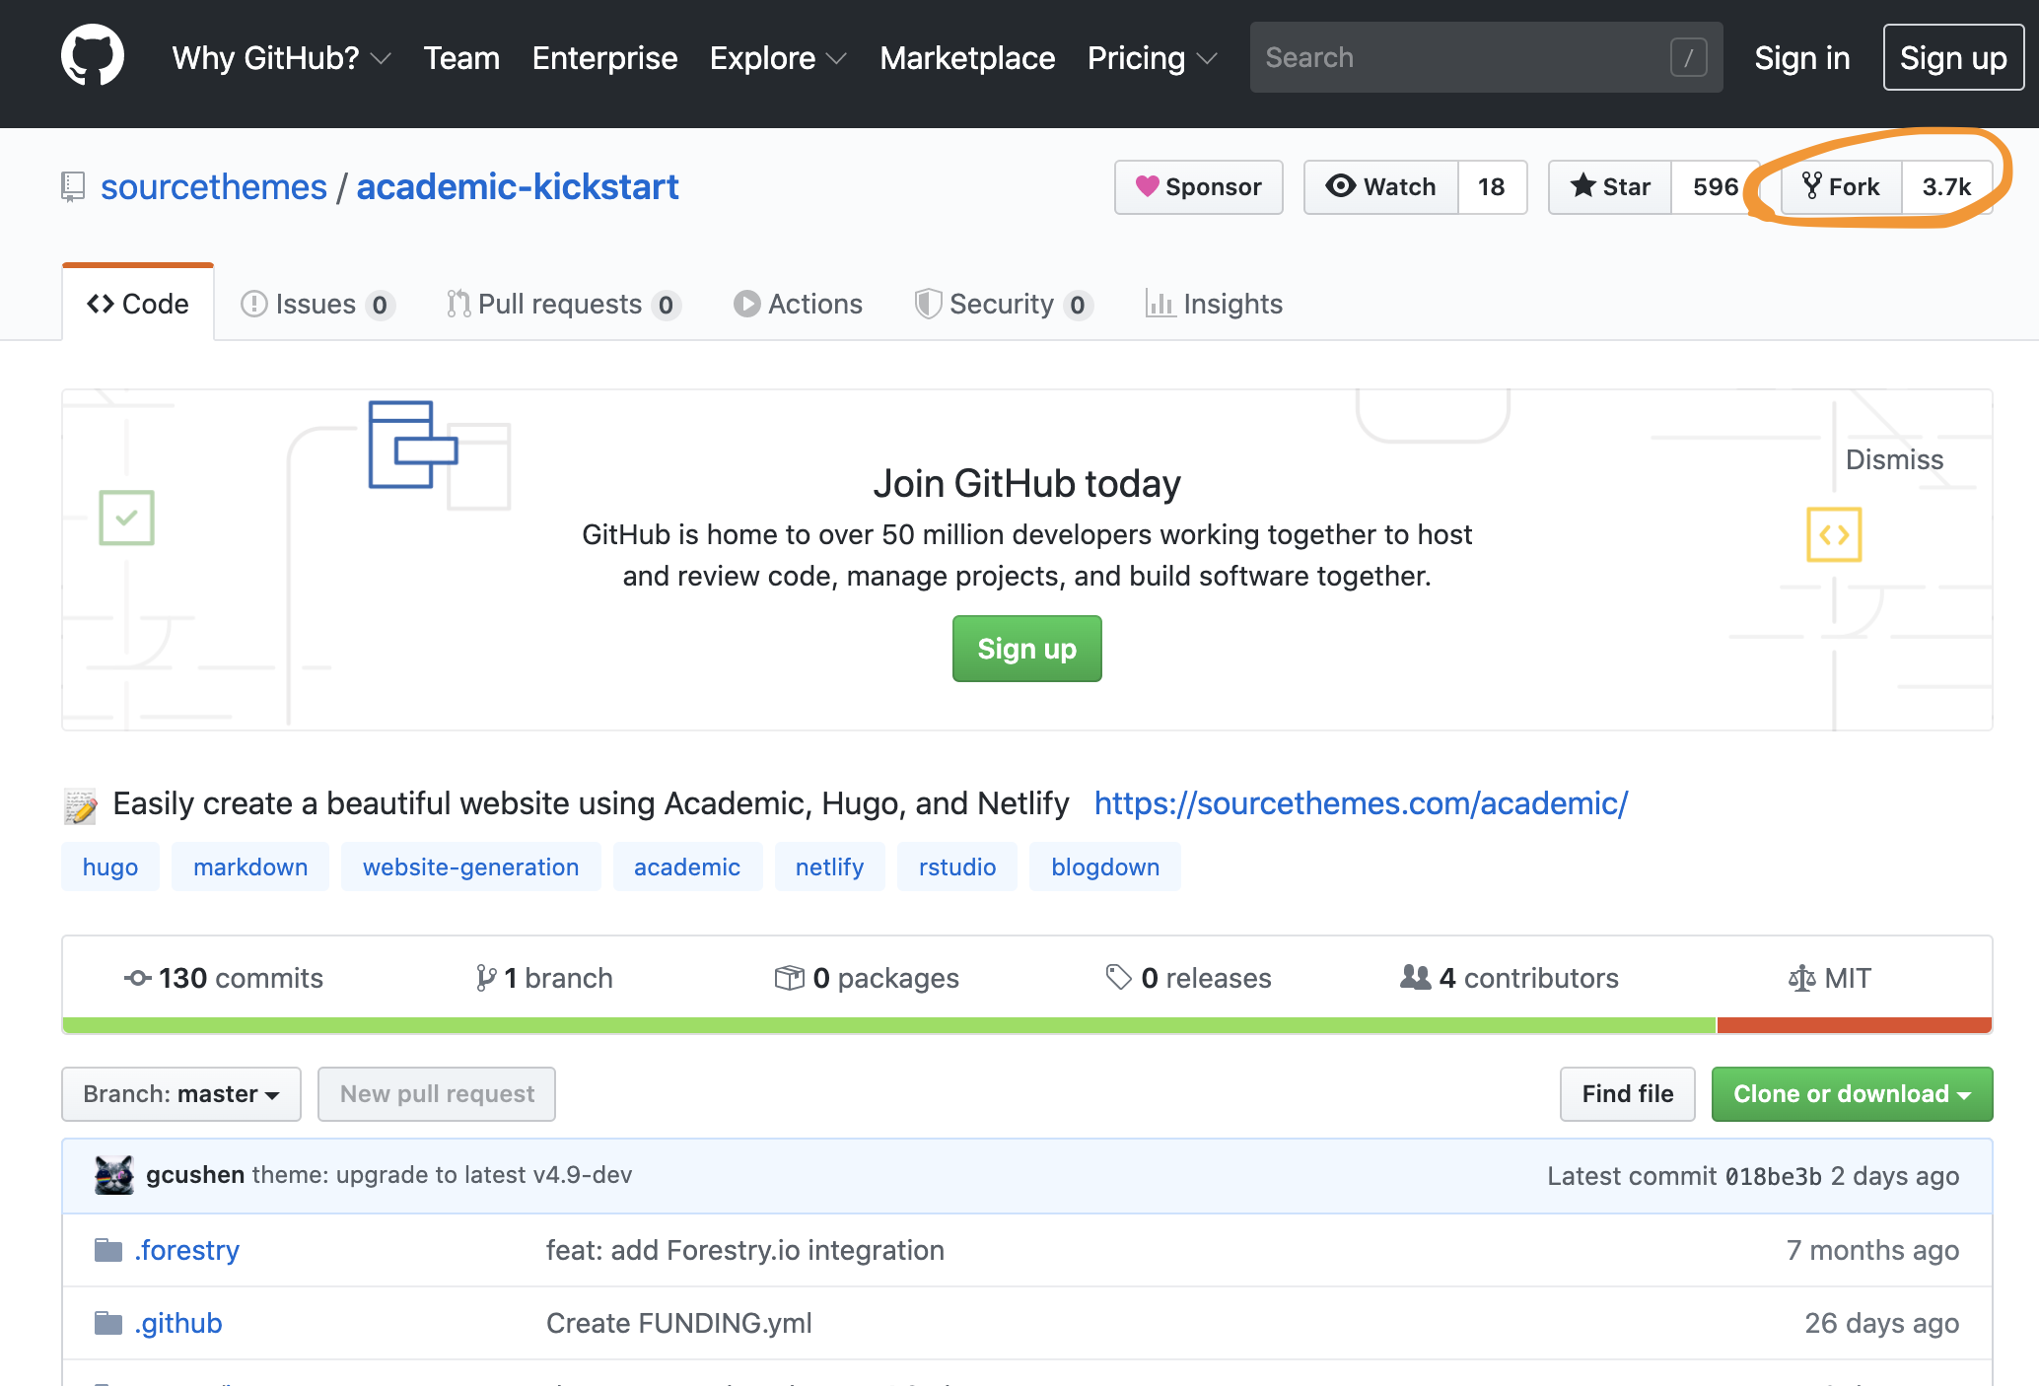
Task: Dismiss the Join GitHub banner
Action: tap(1894, 459)
